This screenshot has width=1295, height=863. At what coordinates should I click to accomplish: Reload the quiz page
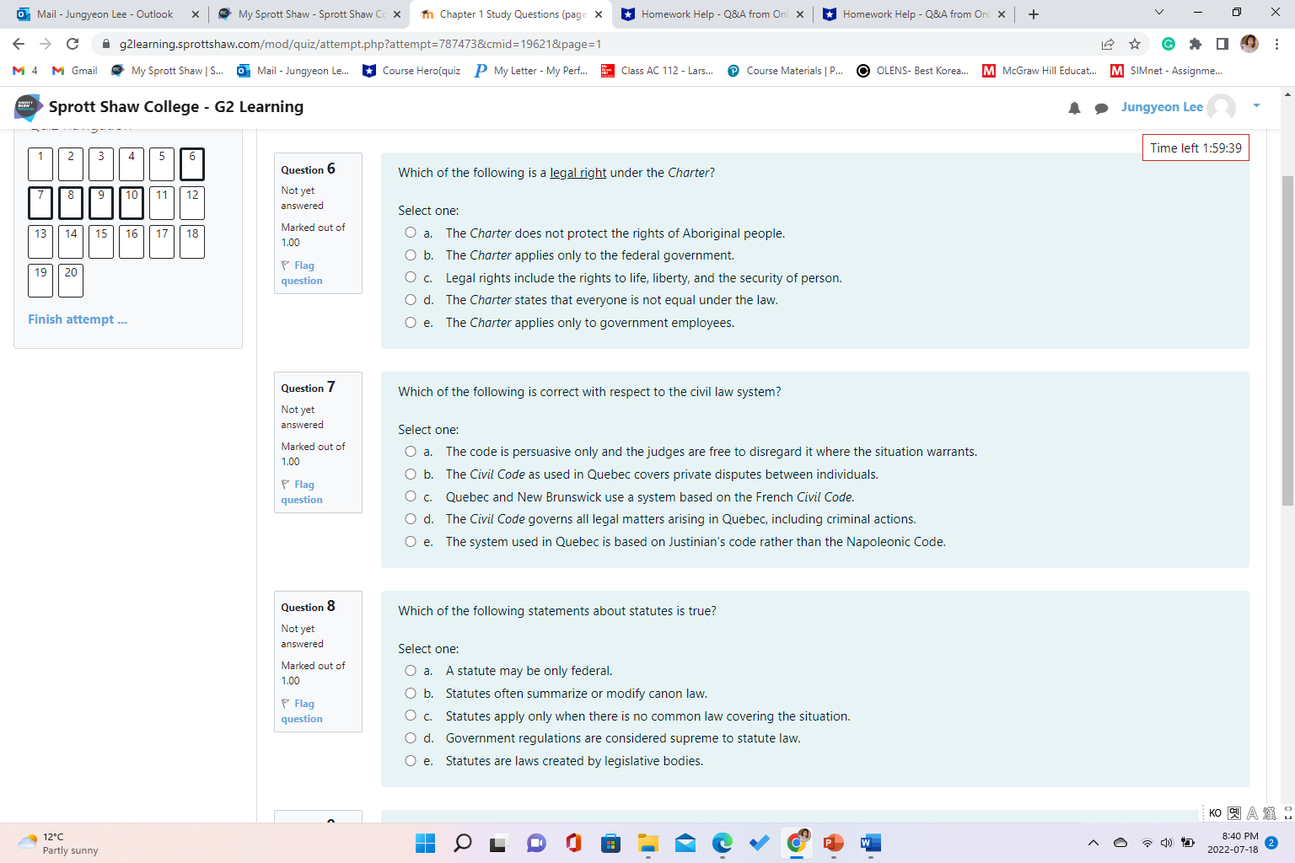[x=73, y=44]
